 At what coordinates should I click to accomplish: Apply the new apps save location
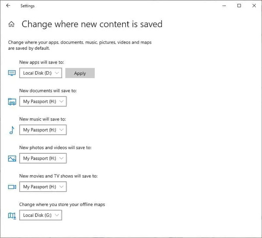pyautogui.click(x=80, y=73)
